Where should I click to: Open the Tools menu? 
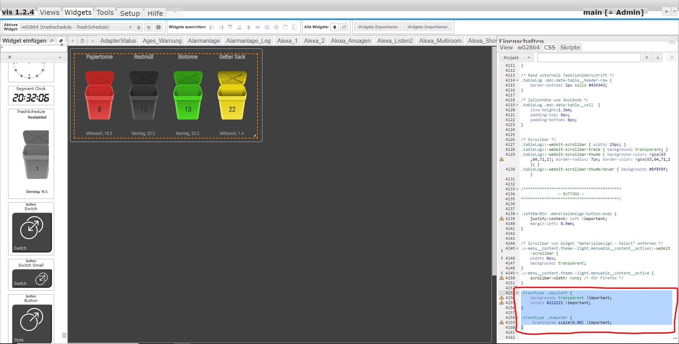point(105,12)
